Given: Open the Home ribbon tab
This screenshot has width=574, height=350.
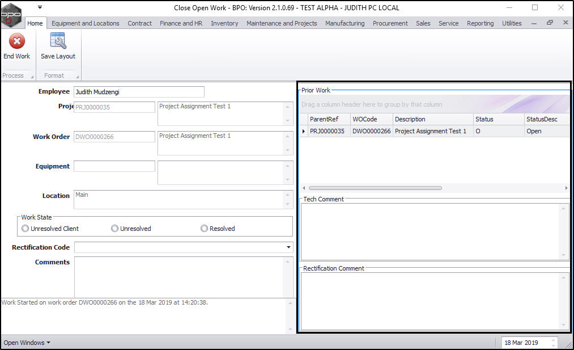Looking at the screenshot, I should click(x=35, y=23).
